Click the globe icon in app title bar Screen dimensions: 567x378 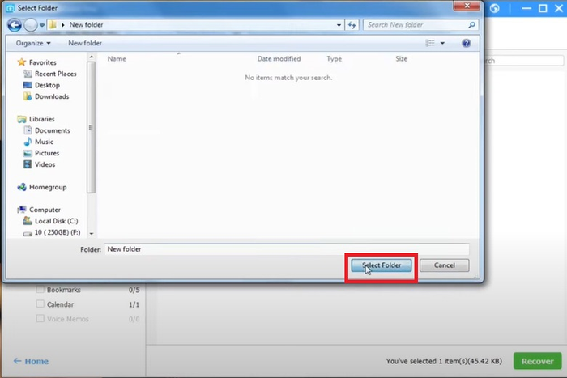coord(495,8)
